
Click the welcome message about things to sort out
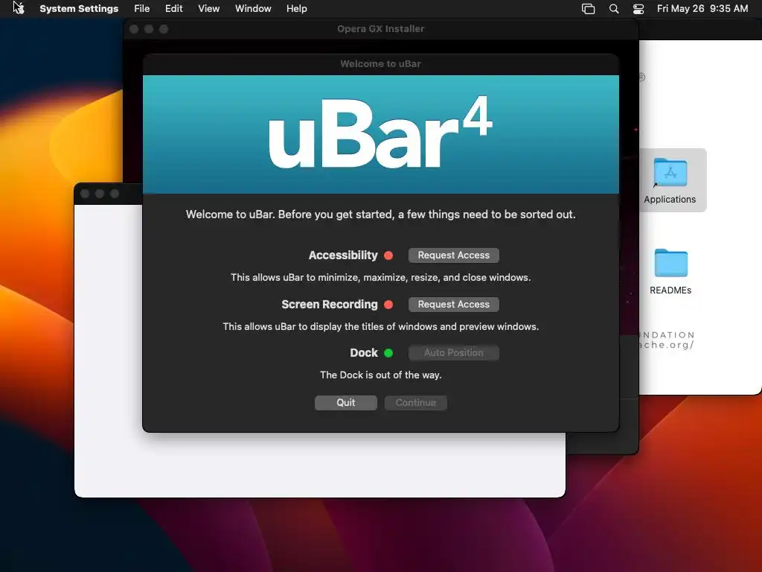click(380, 214)
